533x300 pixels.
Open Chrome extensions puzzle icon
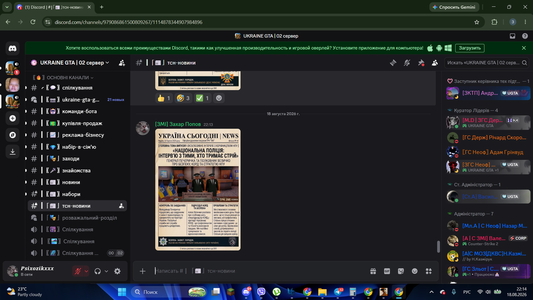coord(494,22)
